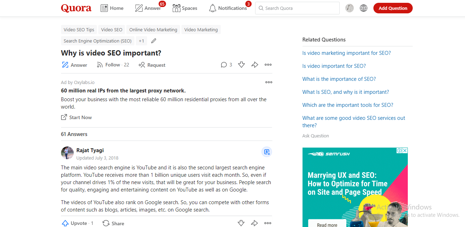Viewport: 465px width, 227px height.
Task: Click the 'Why is video SEO important?' title
Action: (x=111, y=53)
